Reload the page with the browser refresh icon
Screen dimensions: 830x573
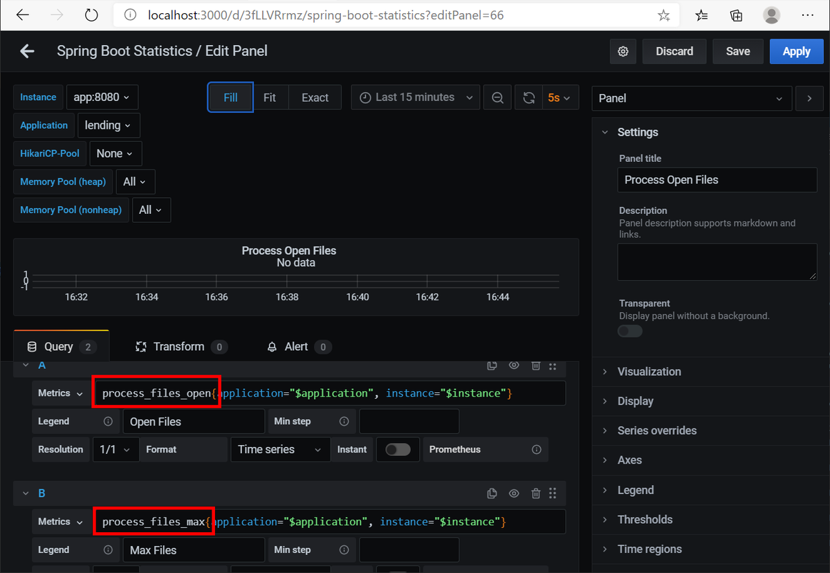pyautogui.click(x=91, y=15)
